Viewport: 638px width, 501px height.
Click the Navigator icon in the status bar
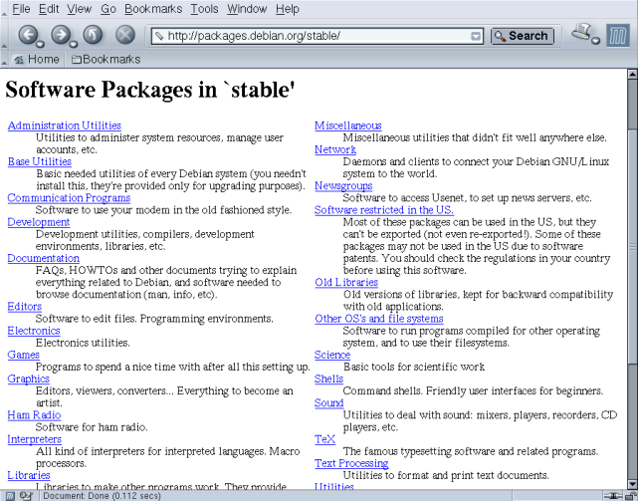coord(10,496)
